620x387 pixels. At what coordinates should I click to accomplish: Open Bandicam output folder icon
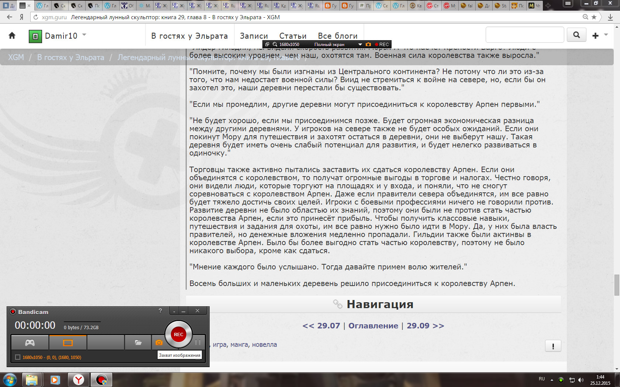[x=138, y=343]
